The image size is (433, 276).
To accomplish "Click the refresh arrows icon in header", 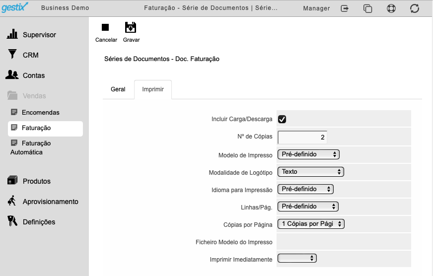I will [415, 8].
